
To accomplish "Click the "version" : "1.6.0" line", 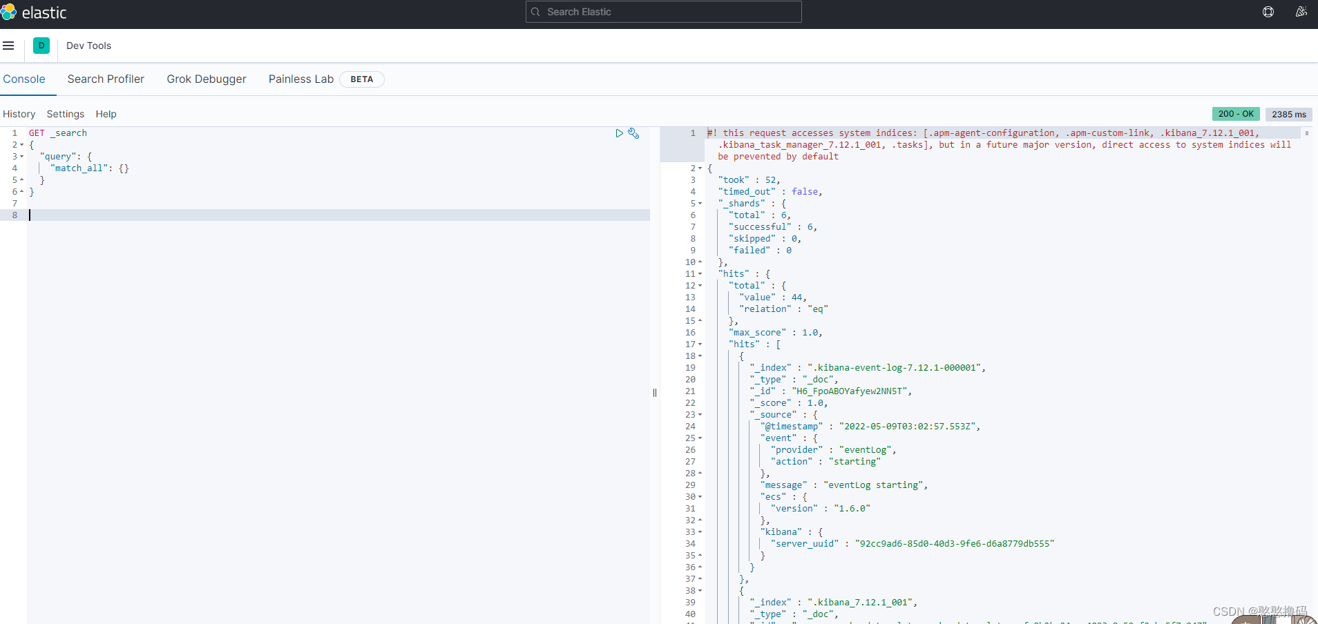I will [821, 509].
